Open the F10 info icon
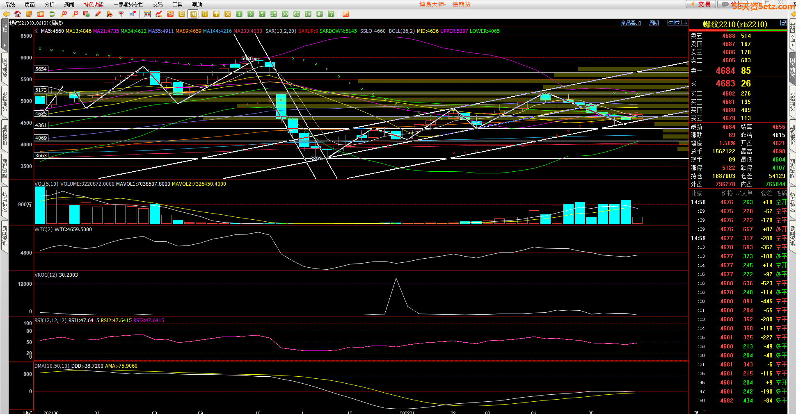The image size is (796, 414). click(x=41, y=14)
